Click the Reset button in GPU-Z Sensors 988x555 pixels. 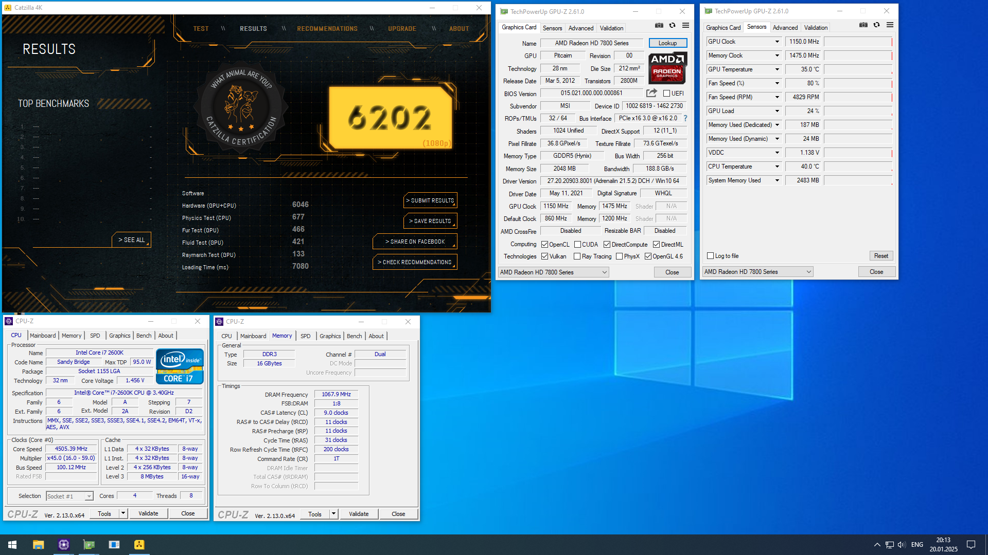point(881,256)
